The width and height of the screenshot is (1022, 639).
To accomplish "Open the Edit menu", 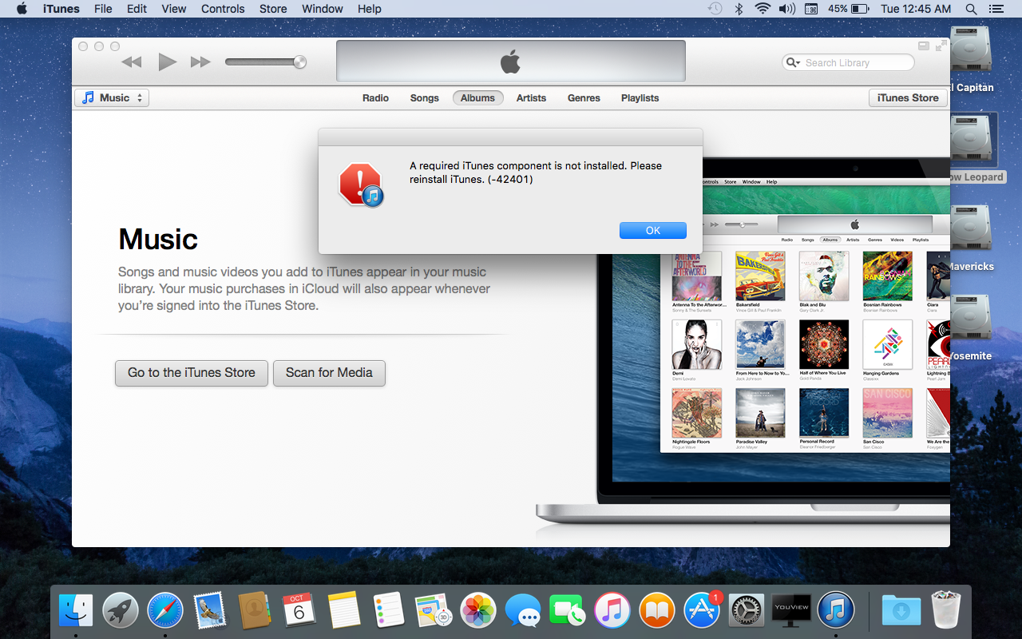I will click(x=137, y=9).
